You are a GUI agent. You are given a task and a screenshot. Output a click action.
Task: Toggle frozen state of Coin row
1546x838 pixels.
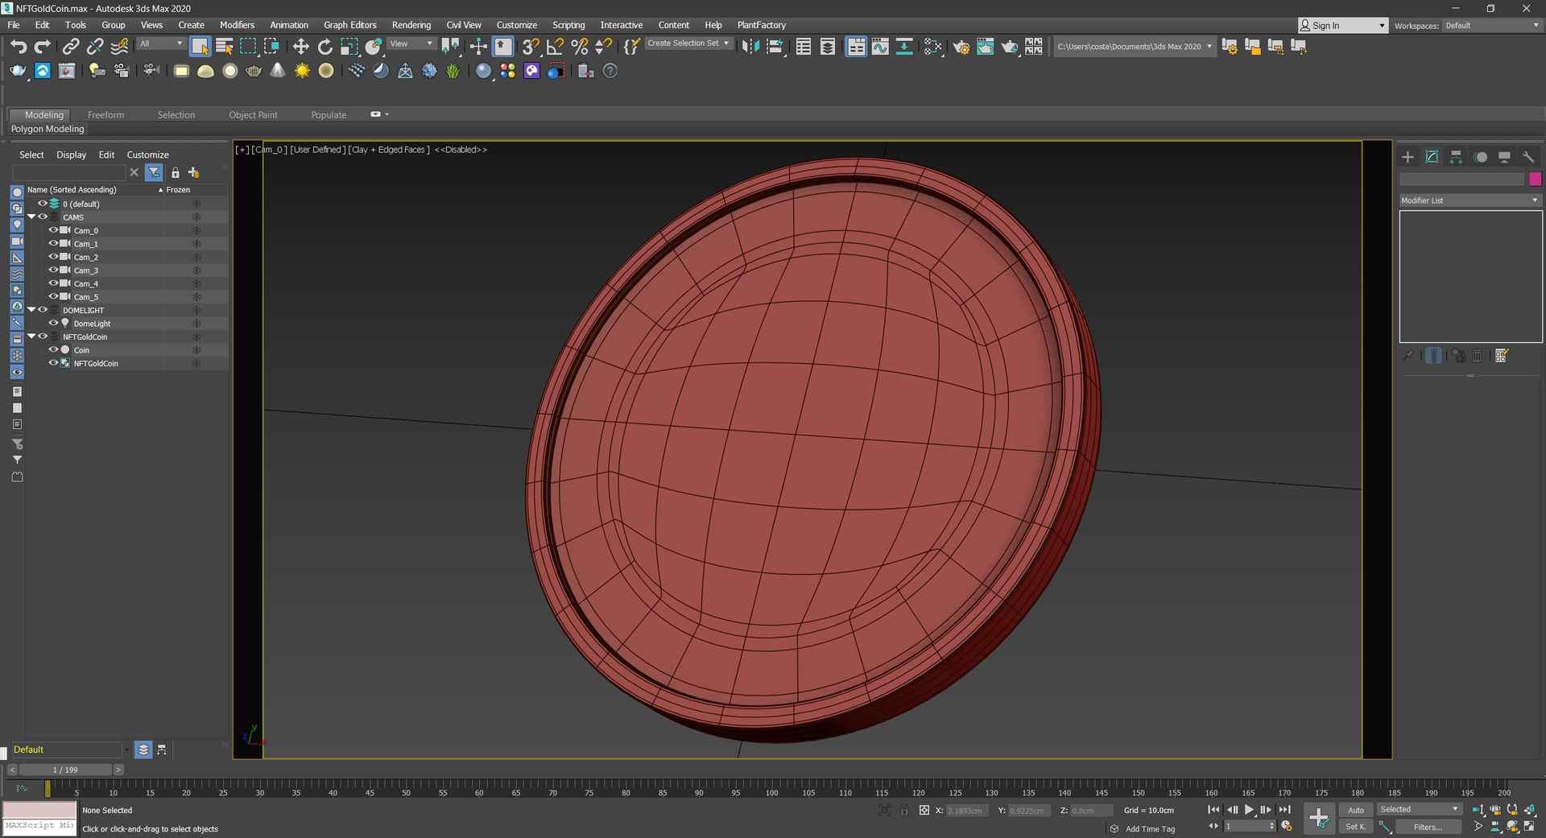tap(196, 350)
